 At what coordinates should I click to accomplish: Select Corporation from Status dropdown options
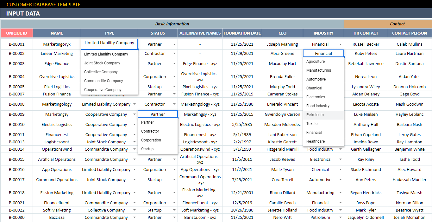pos(151,140)
